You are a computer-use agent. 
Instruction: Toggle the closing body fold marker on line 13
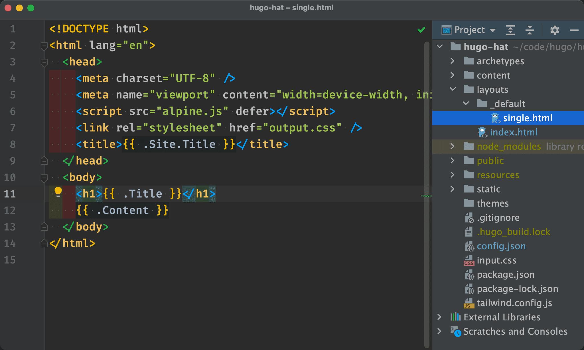click(x=44, y=227)
